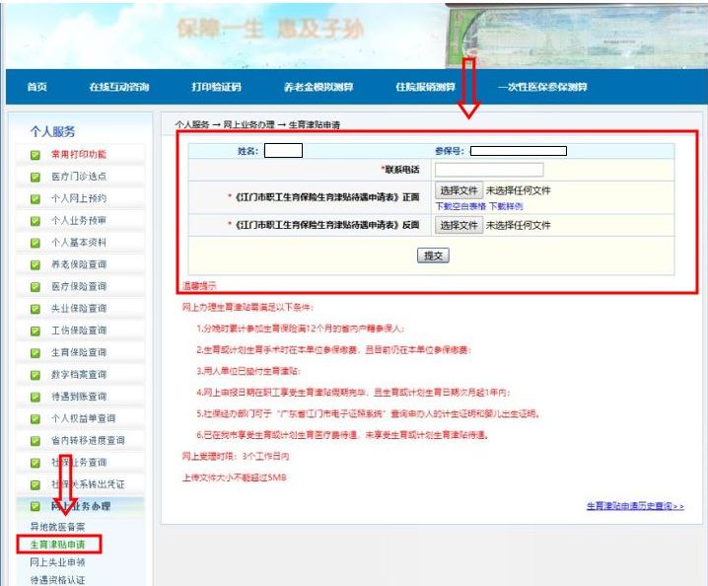This screenshot has height=586, width=708.
Task: Choose file for 申请表 正面
Action: pyautogui.click(x=459, y=190)
